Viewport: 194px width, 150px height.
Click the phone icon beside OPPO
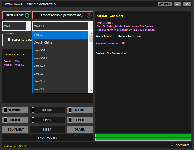click(x=33, y=120)
